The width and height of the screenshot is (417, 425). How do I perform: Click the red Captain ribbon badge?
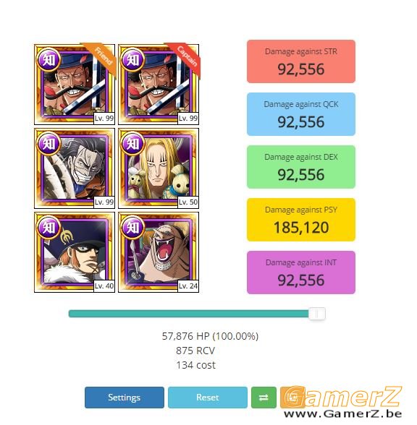point(185,58)
